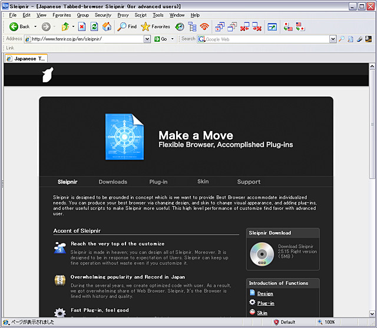377x328 pixels.
Task: Expand the address bar dropdown
Action: (147, 39)
